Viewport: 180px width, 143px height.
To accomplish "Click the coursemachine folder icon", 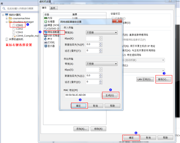I will [x=10, y=18].
